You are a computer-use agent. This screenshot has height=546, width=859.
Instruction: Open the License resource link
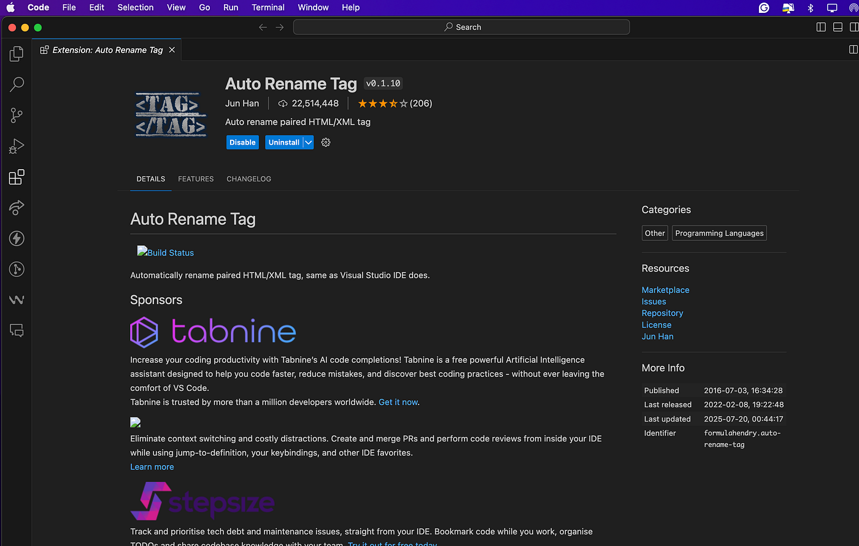(657, 325)
